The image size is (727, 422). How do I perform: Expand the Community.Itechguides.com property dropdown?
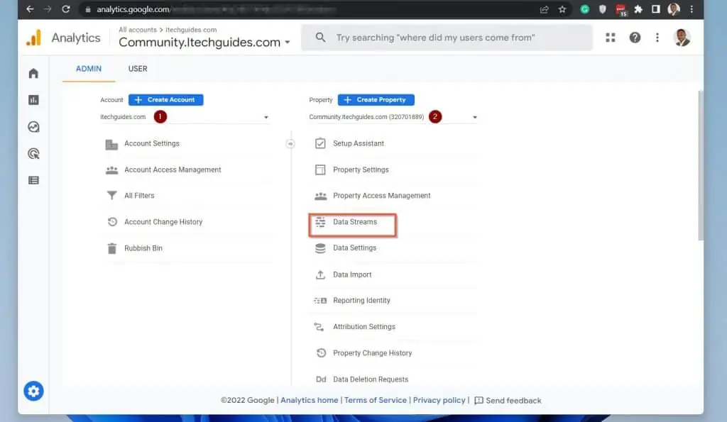coord(474,117)
